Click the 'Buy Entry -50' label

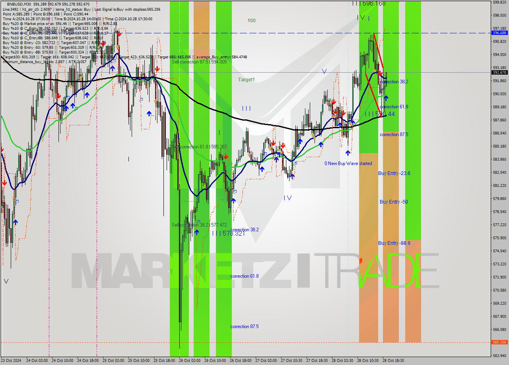click(394, 202)
